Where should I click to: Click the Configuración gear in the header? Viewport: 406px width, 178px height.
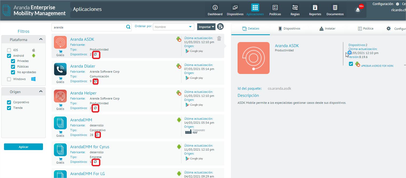pyautogui.click(x=397, y=4)
